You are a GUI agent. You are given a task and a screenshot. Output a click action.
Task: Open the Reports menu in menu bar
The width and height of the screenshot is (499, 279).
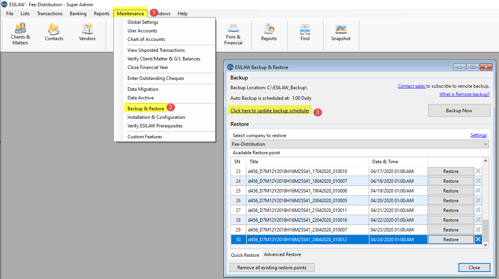(102, 13)
